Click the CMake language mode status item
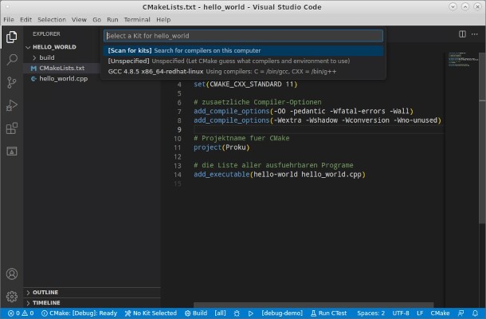The height and width of the screenshot is (319, 486). (440, 313)
